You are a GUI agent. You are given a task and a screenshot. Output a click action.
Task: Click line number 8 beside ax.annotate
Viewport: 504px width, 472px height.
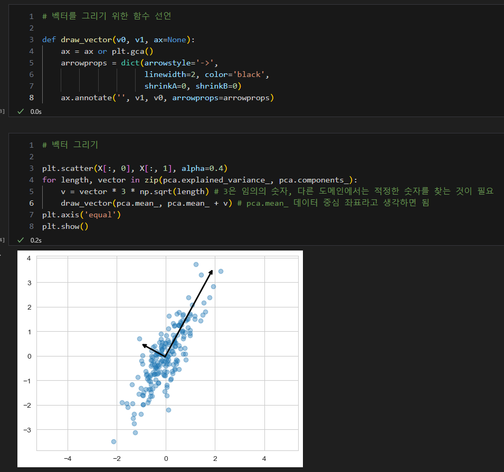[32, 98]
